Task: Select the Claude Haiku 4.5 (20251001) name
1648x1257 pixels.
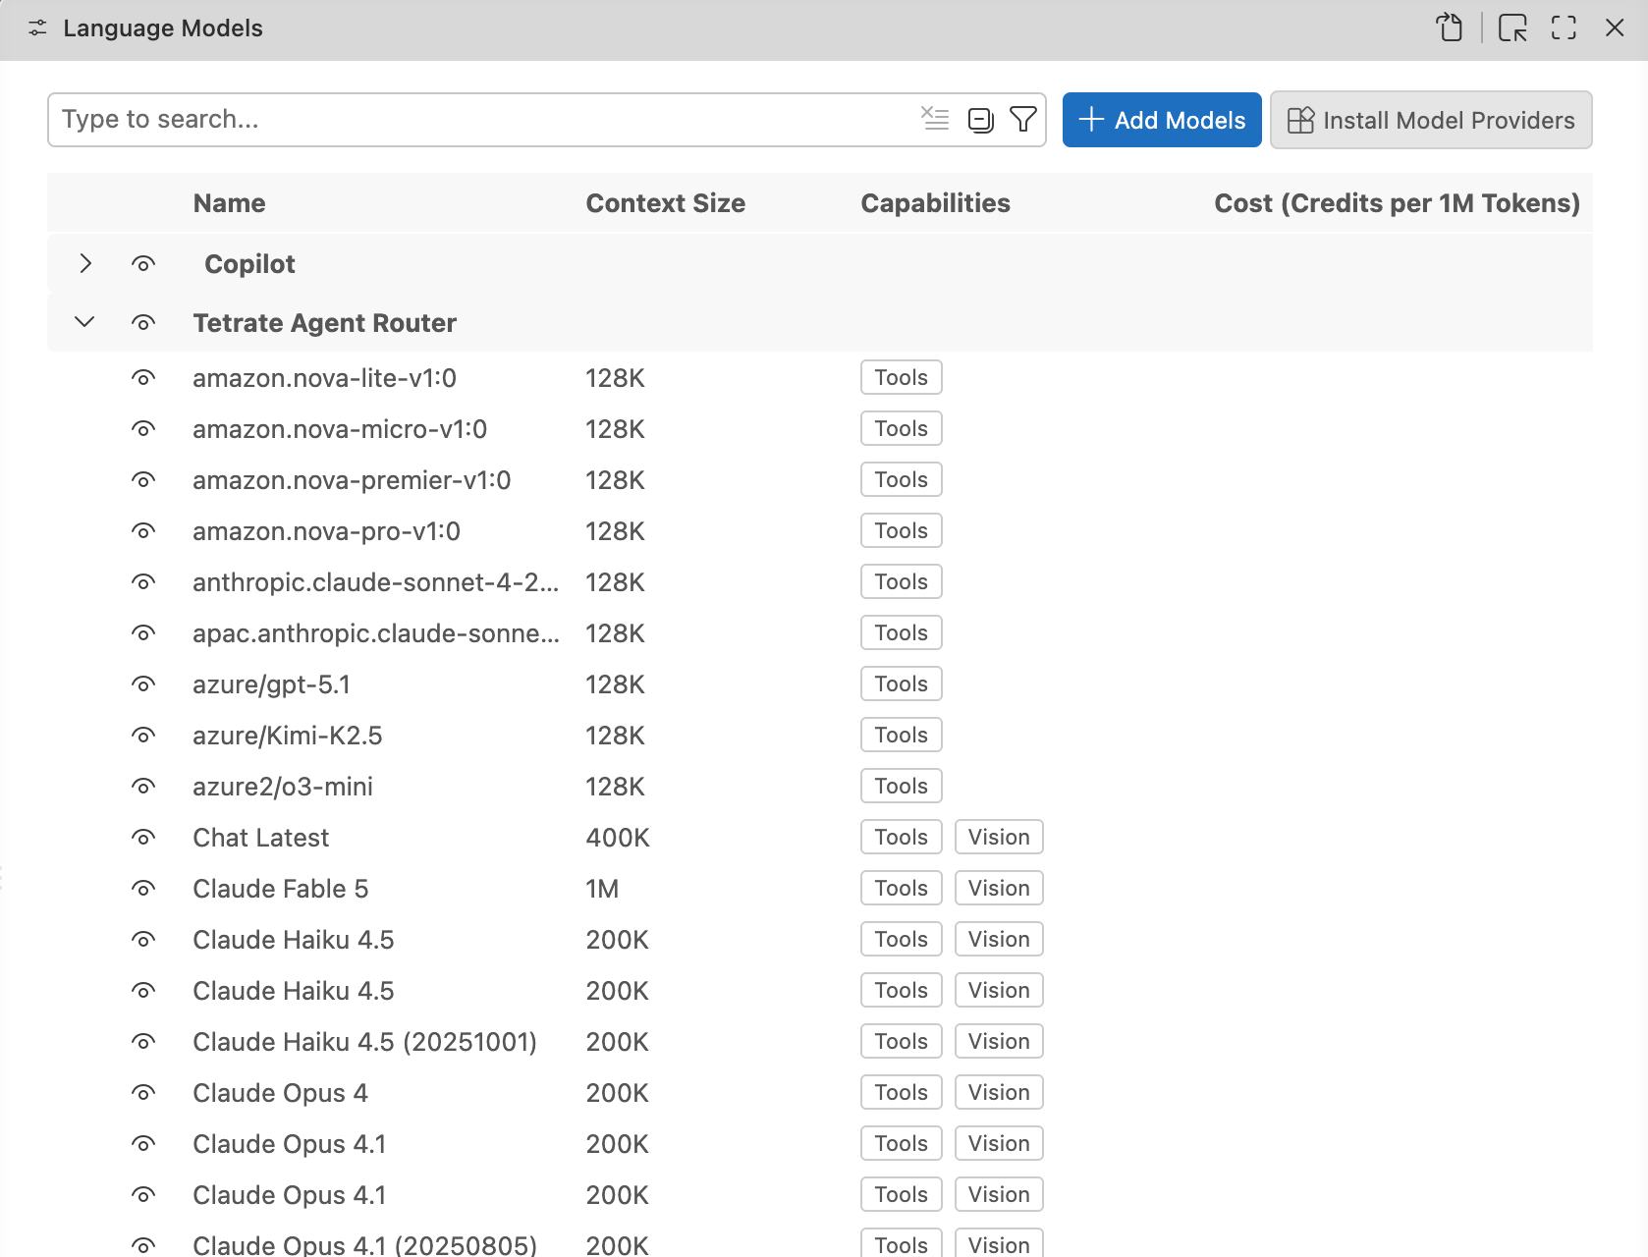Action: [364, 1041]
